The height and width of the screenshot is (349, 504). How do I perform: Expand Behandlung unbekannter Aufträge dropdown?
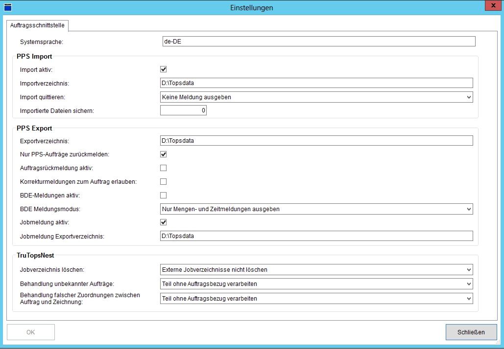(316, 284)
